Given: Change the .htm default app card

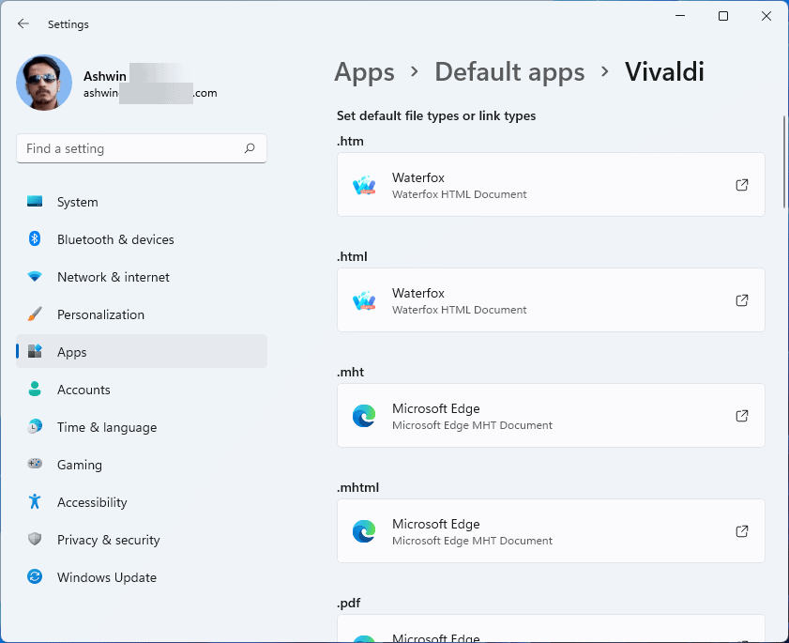Looking at the screenshot, I should click(x=551, y=185).
